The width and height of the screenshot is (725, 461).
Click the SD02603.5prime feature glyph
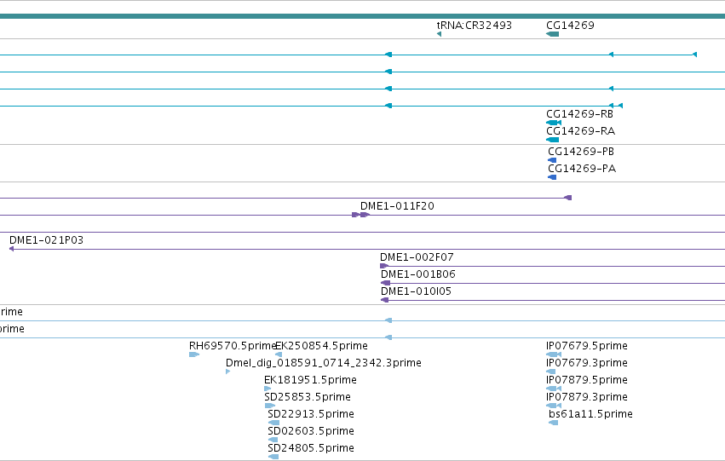click(x=273, y=441)
